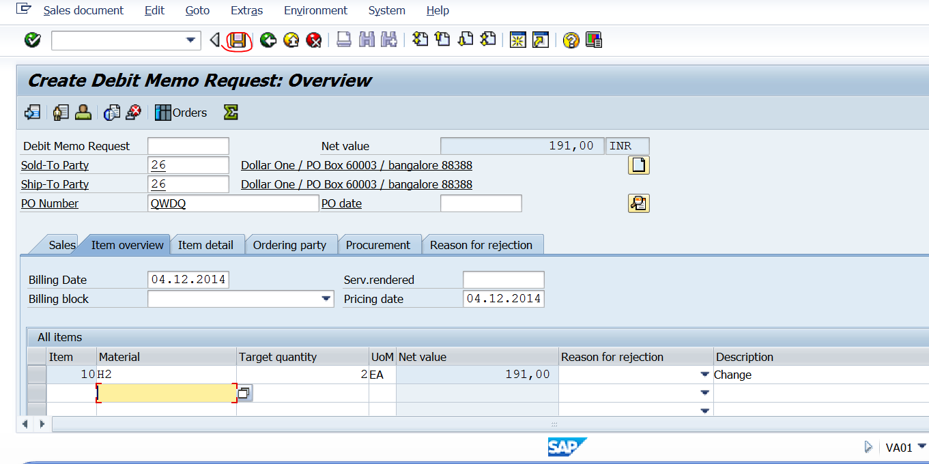Click the Help question mark icon
Image resolution: width=929 pixels, height=464 pixels.
point(571,40)
